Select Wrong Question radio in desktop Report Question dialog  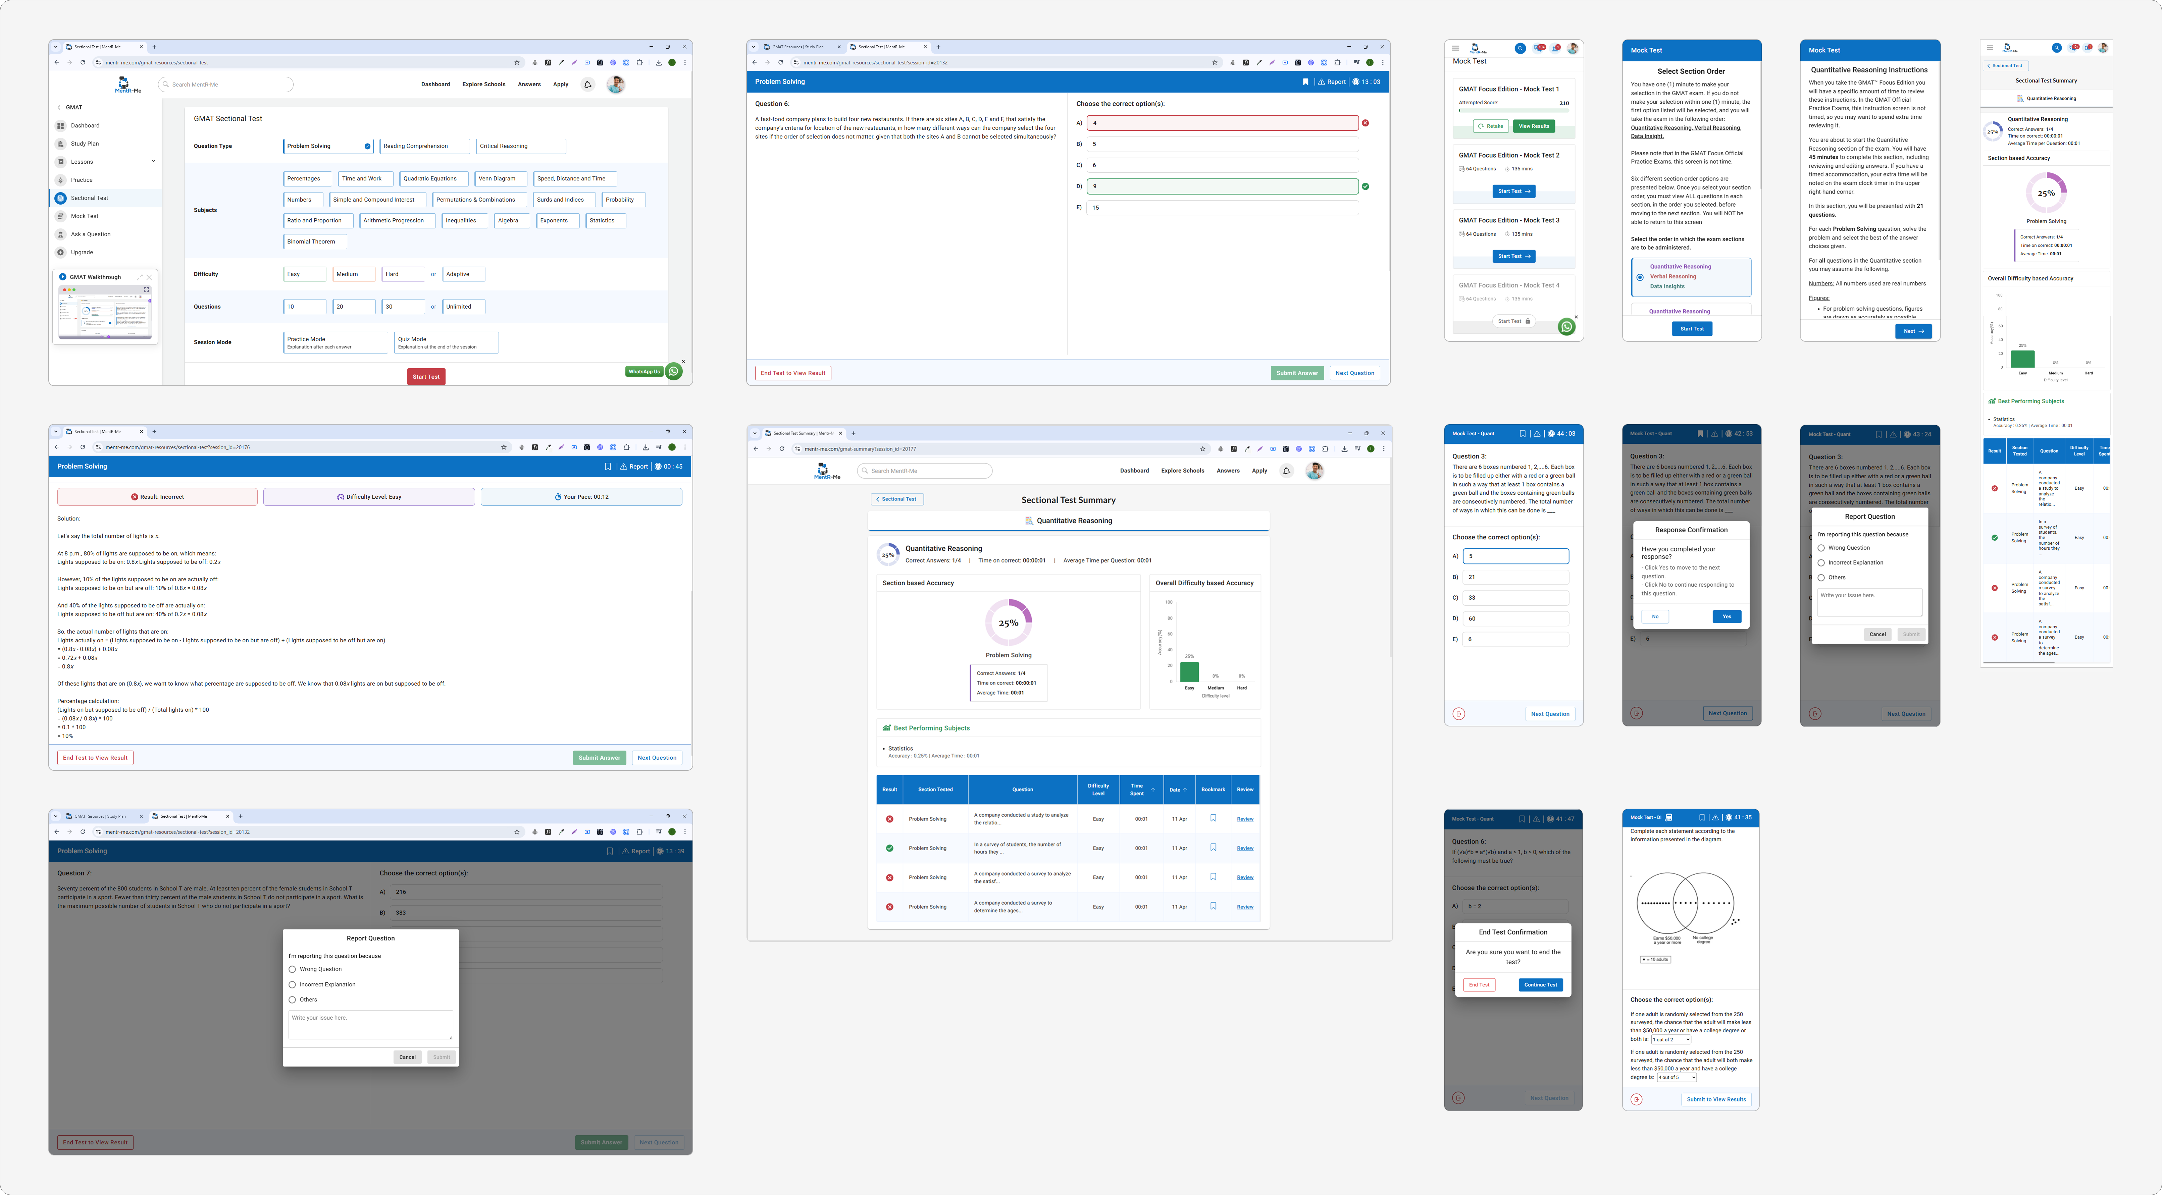tap(292, 969)
